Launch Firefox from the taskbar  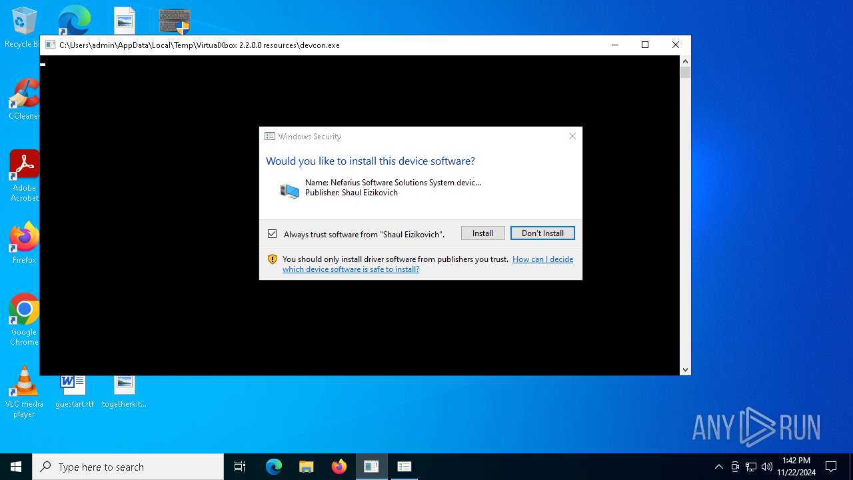click(339, 467)
